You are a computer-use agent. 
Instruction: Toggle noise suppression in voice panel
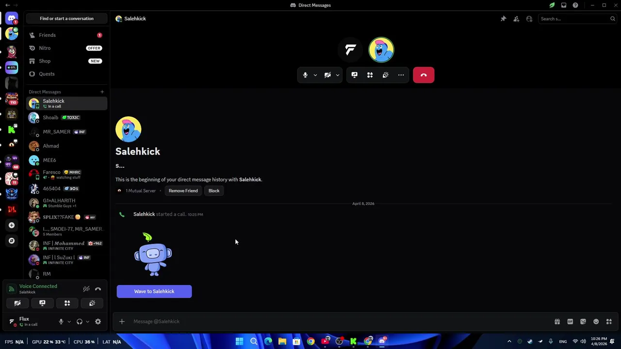pyautogui.click(x=86, y=289)
